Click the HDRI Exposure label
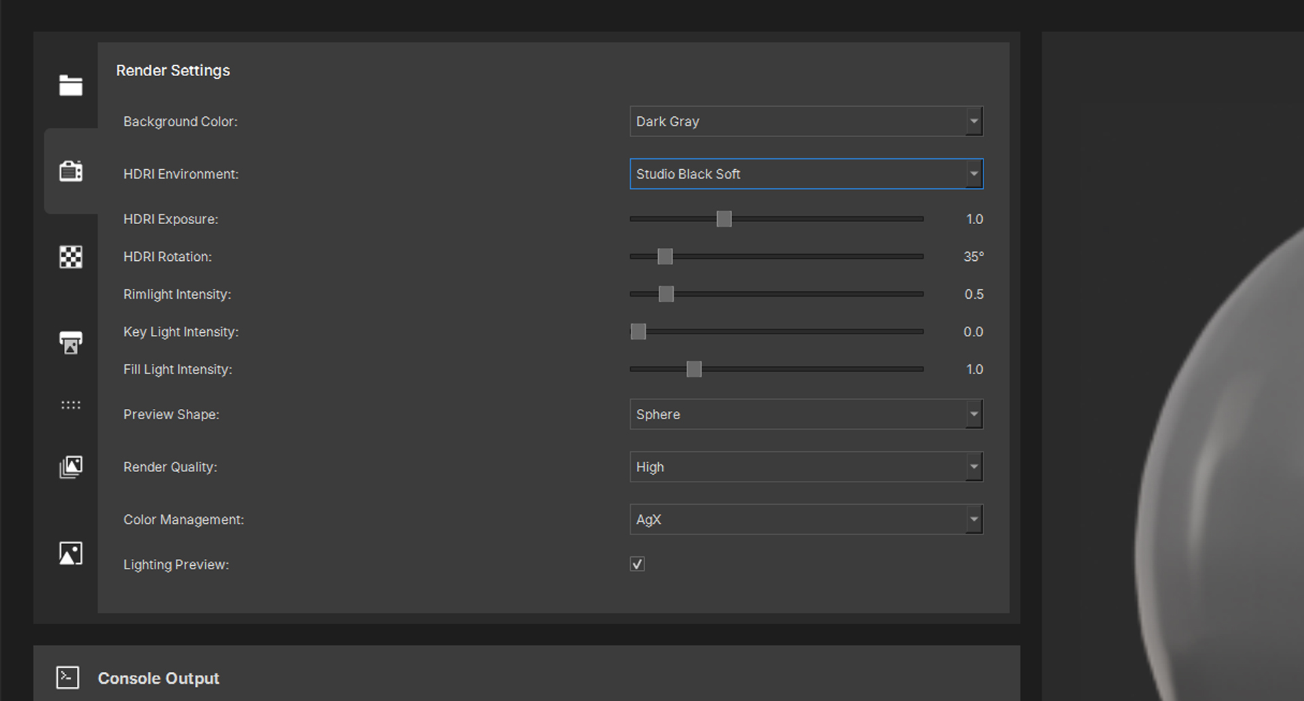This screenshot has width=1304, height=701. click(x=171, y=219)
